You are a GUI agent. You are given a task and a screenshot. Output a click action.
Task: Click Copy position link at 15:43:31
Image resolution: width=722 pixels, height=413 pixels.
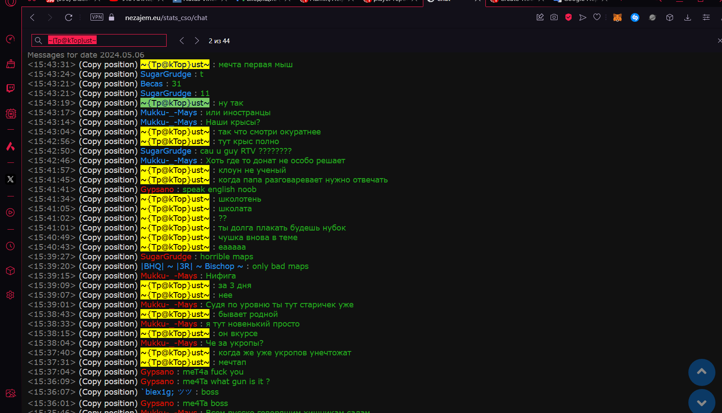108,65
